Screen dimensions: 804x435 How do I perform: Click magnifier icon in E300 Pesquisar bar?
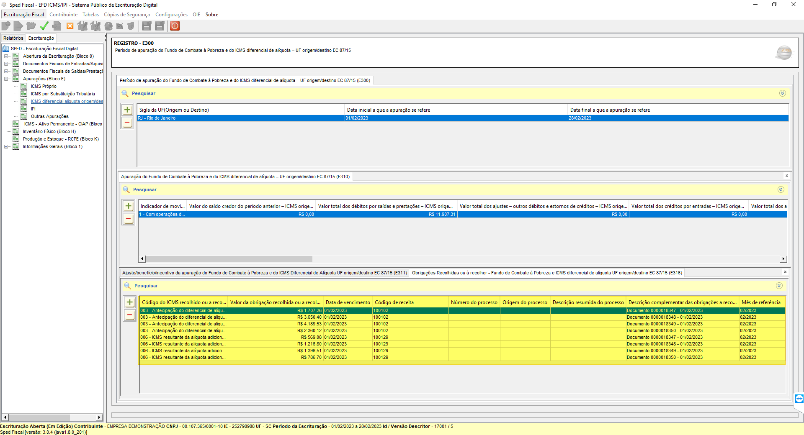(x=125, y=93)
